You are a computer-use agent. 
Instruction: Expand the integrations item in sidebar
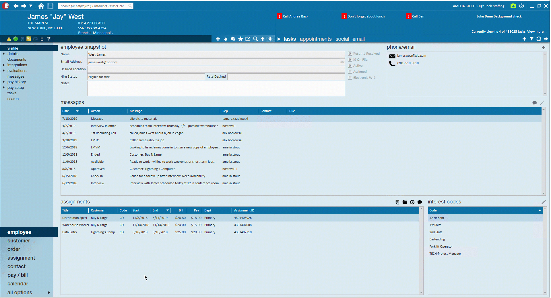pyautogui.click(x=4, y=65)
